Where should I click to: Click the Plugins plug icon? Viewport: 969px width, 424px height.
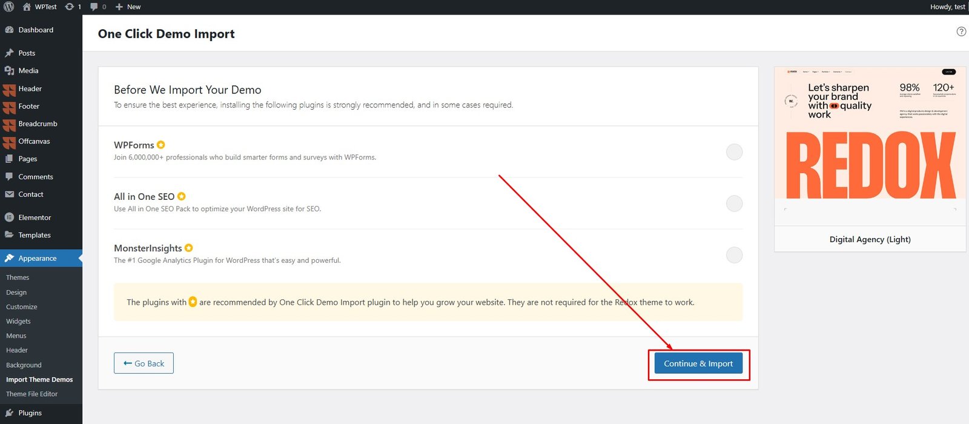tap(9, 413)
